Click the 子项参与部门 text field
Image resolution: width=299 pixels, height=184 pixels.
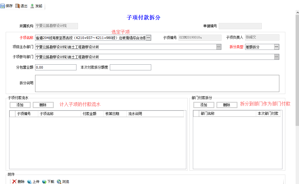click(x=155, y=57)
